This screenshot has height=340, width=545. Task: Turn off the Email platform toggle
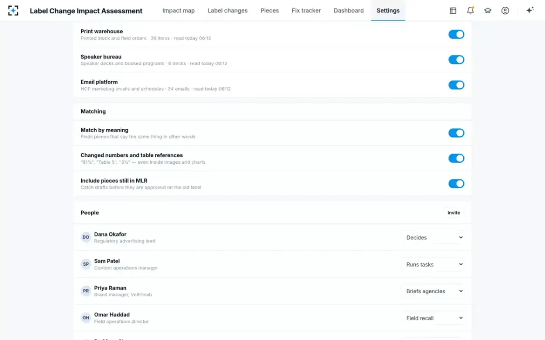pyautogui.click(x=456, y=85)
